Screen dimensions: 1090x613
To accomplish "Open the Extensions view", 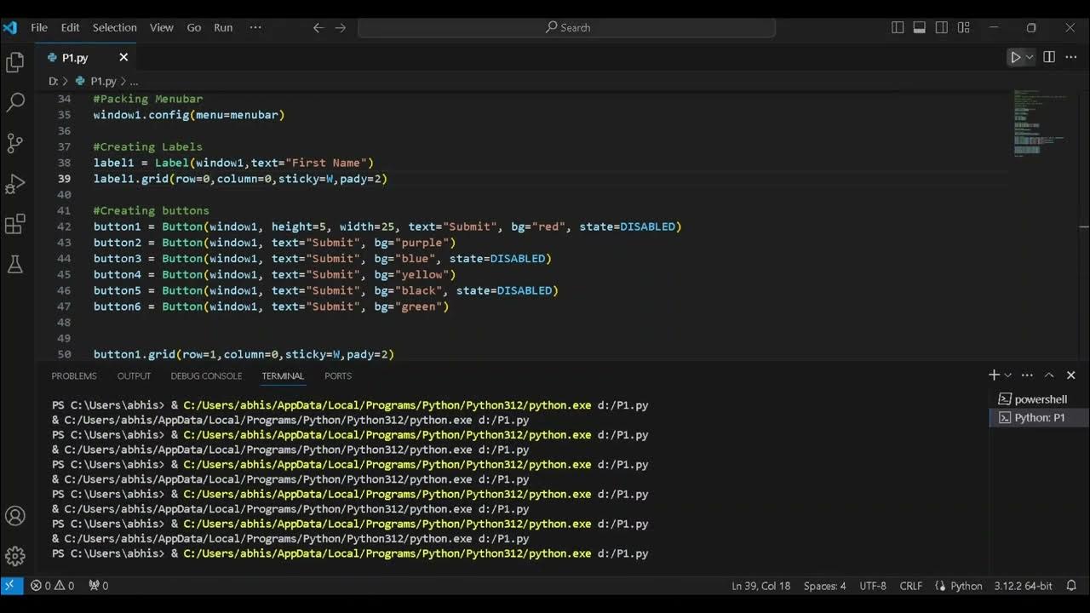I will point(15,225).
